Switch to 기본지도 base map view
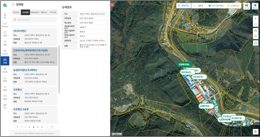 (x=247, y=6)
